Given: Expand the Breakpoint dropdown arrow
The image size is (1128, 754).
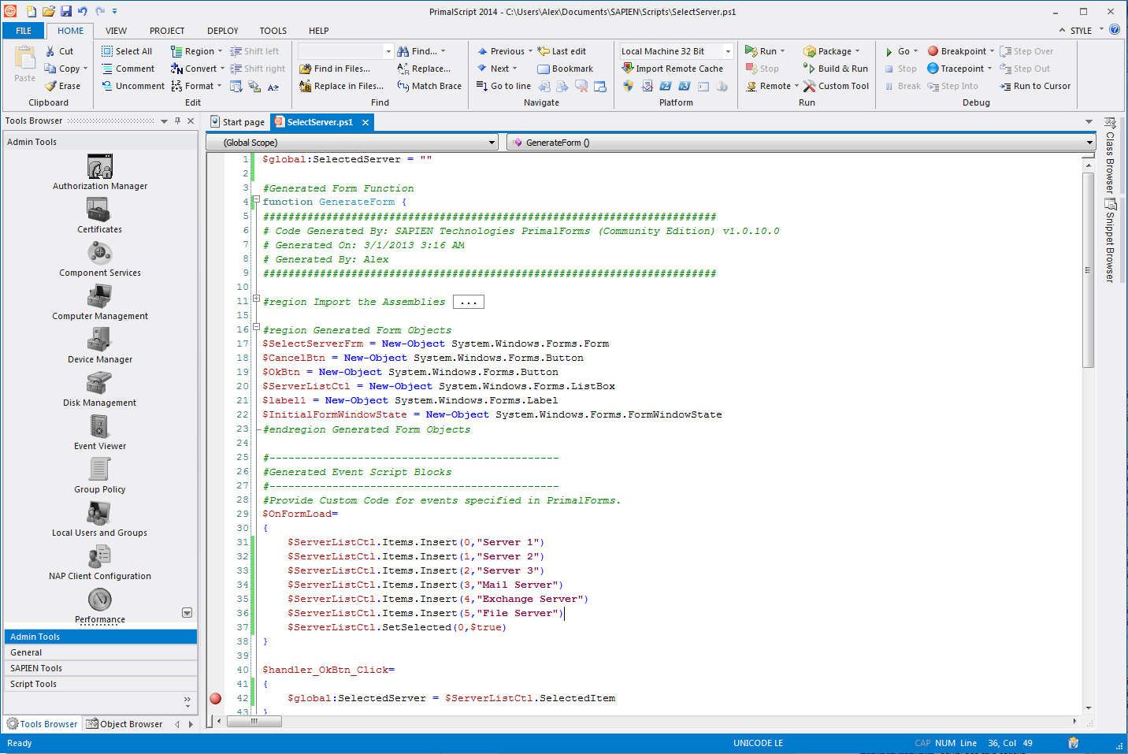Looking at the screenshot, I should pyautogui.click(x=992, y=51).
